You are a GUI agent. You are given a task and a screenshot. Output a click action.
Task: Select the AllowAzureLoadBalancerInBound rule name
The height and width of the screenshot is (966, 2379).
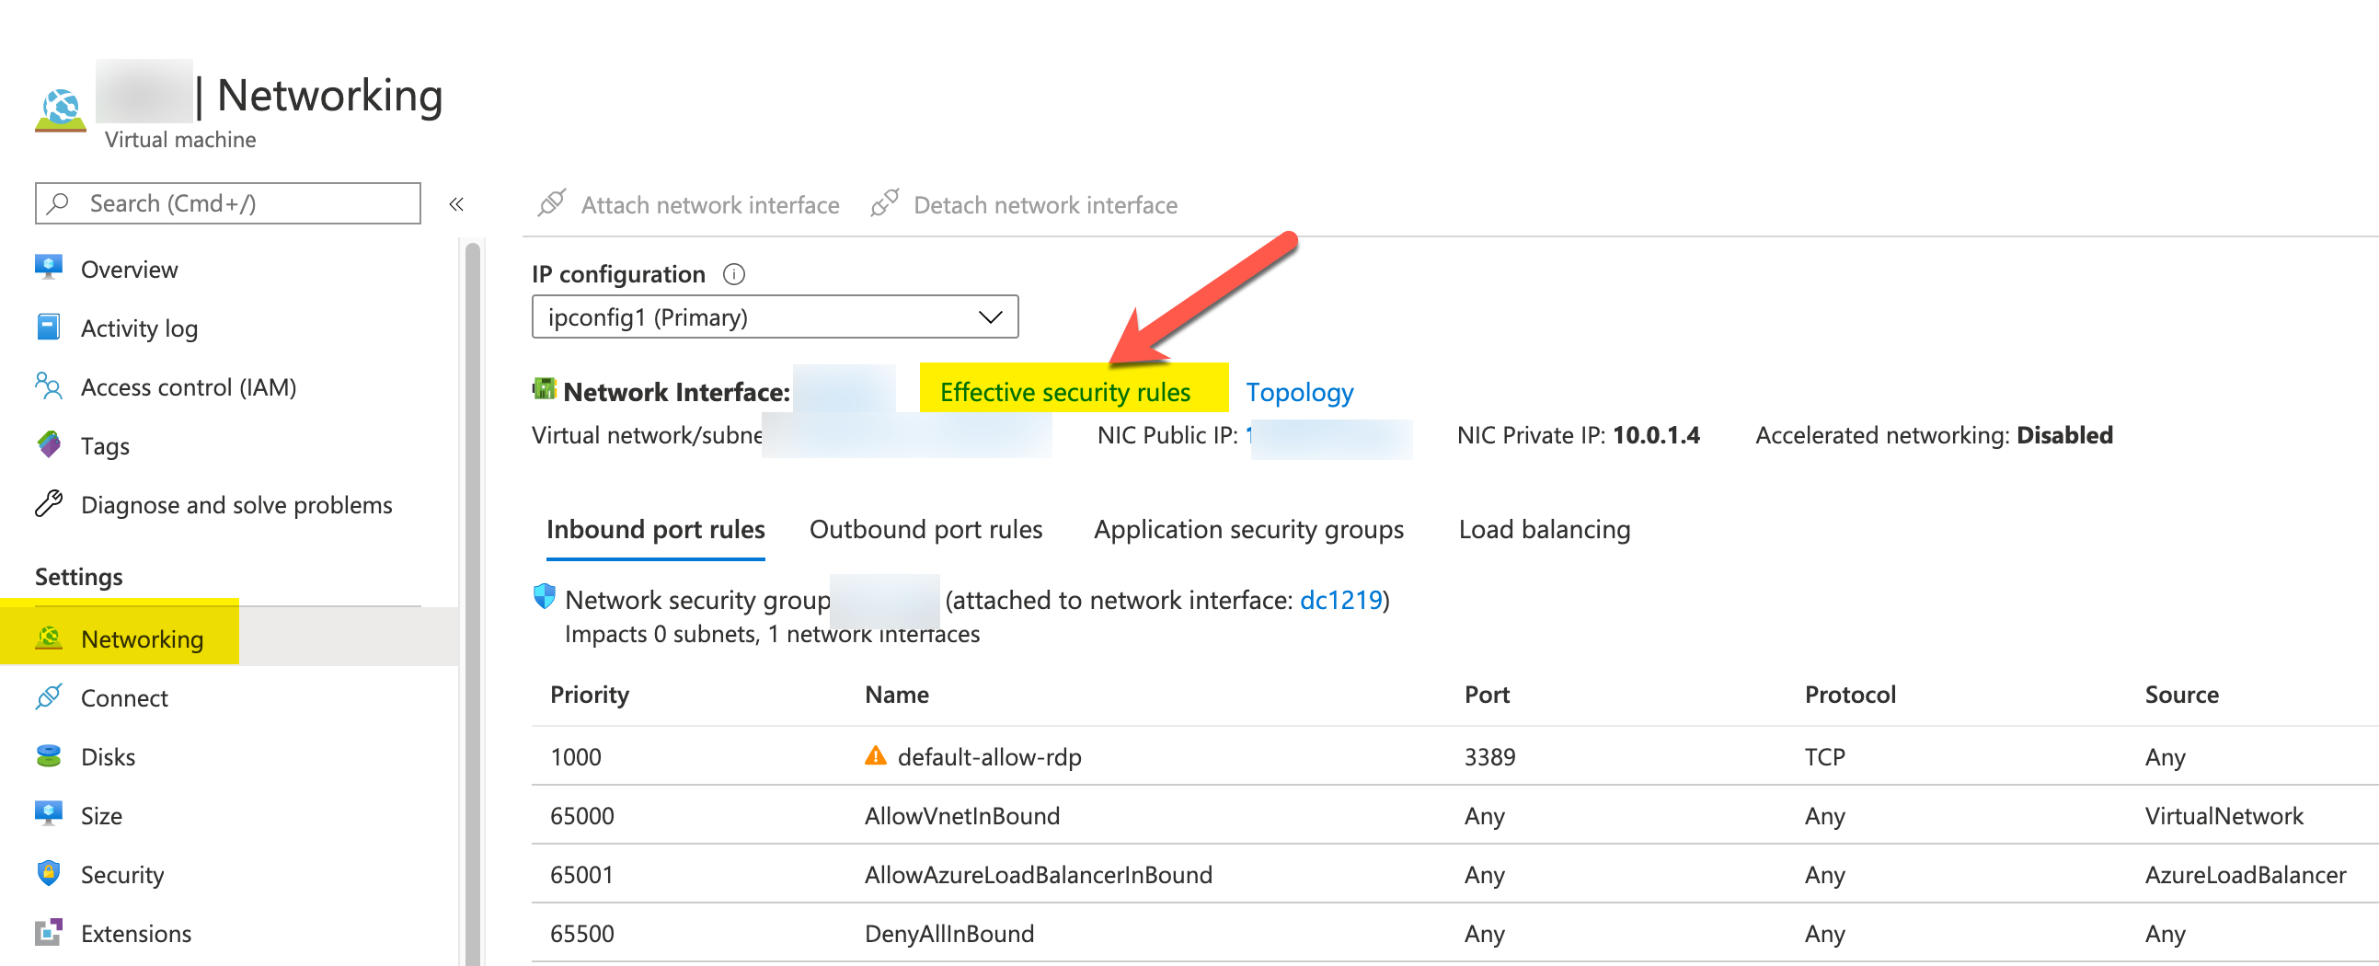click(1038, 876)
